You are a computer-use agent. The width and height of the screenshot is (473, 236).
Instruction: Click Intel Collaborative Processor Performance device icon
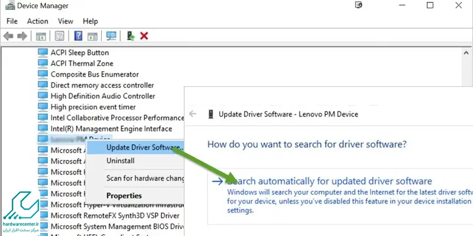pos(43,117)
